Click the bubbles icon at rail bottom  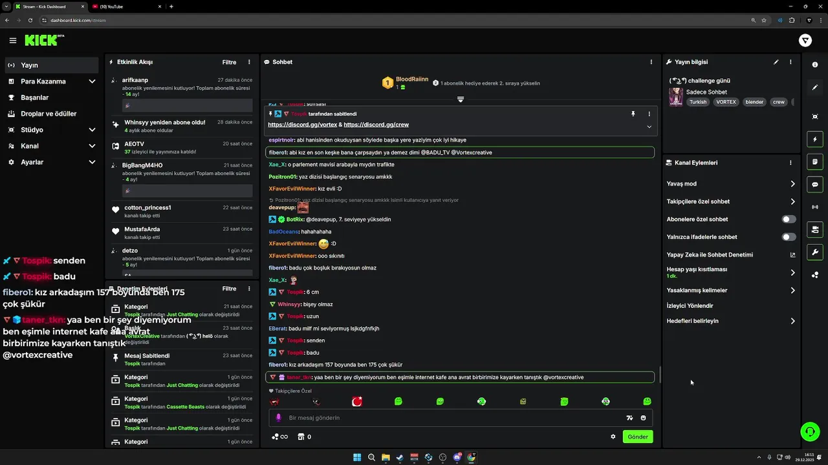tap(815, 274)
